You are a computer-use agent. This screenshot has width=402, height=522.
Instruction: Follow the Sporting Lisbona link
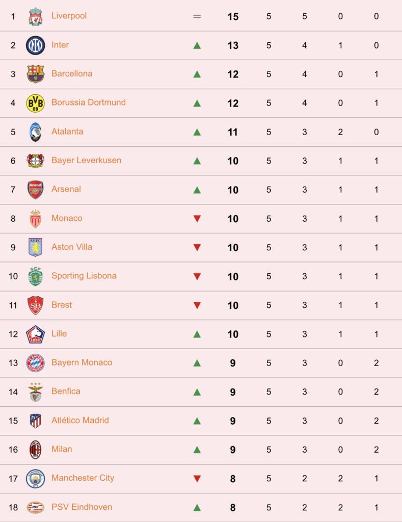(x=84, y=276)
